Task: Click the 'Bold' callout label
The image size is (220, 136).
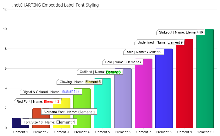Action: pyautogui.click(x=123, y=62)
